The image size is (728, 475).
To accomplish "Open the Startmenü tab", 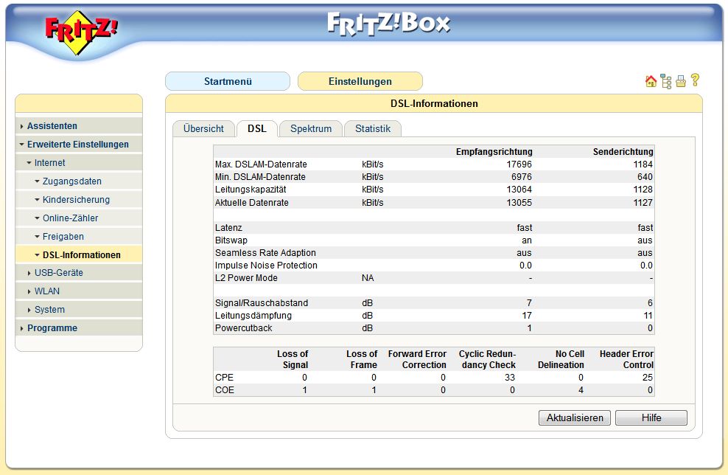I will [x=228, y=81].
